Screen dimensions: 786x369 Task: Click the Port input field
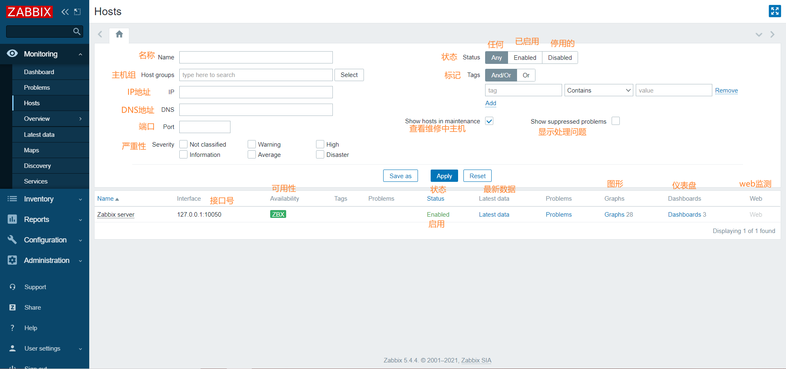(205, 127)
